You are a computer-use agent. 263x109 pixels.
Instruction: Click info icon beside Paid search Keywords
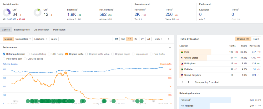210,9
